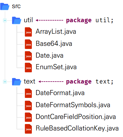Click the Java icon beside DateFormatSymbols.java
This screenshot has width=123, height=137.
pyautogui.click(x=28, y=105)
